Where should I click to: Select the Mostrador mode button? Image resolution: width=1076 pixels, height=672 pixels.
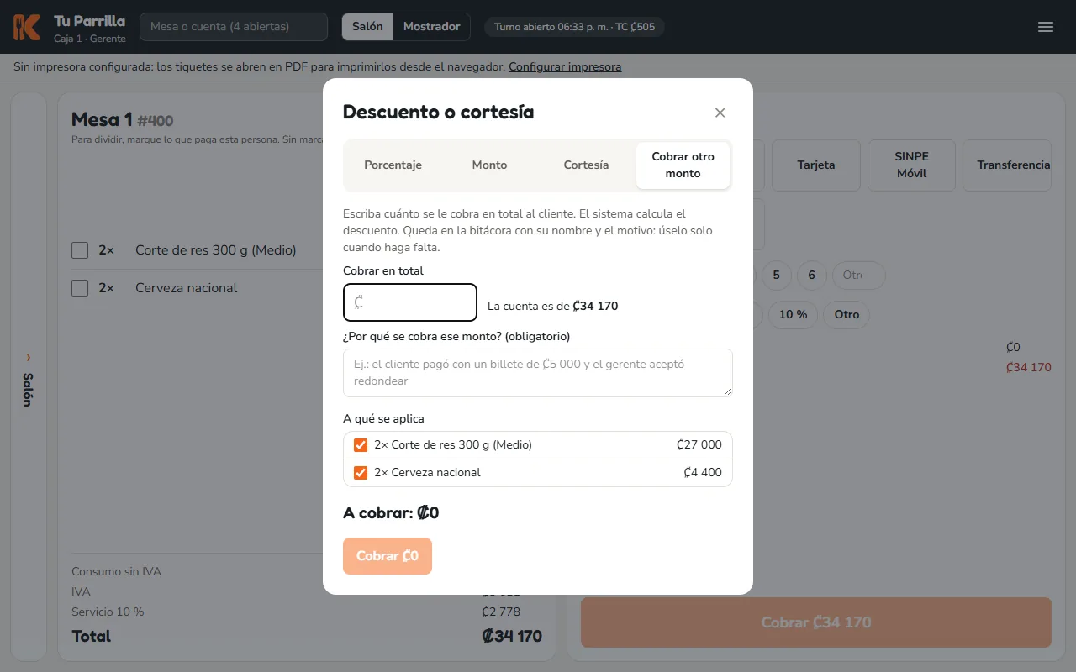[431, 27]
